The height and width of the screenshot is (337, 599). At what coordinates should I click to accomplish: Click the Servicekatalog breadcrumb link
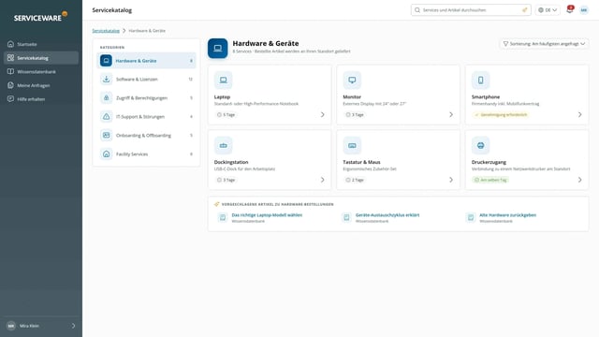point(106,31)
